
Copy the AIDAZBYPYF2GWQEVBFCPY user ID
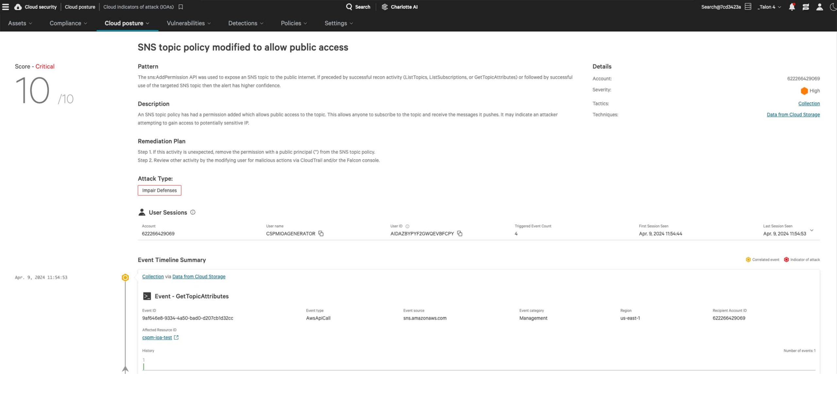coord(459,233)
